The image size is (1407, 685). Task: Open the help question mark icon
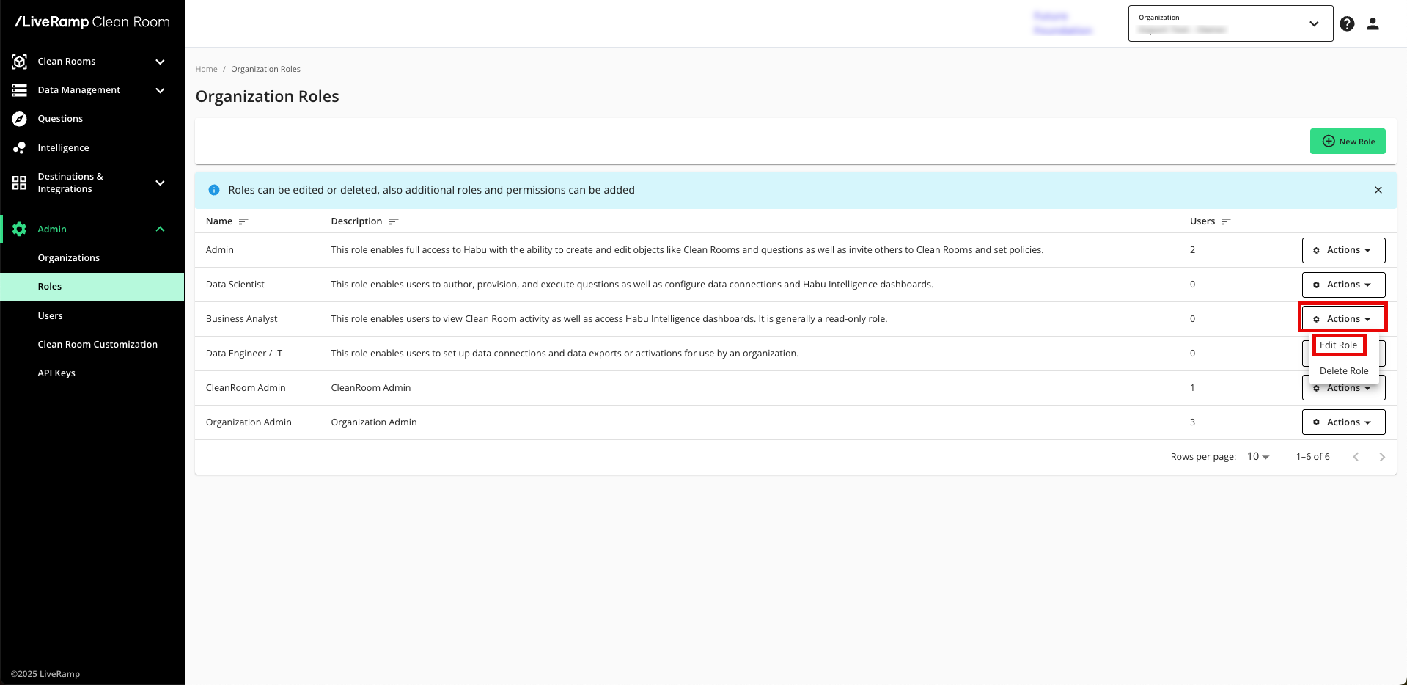pyautogui.click(x=1347, y=23)
